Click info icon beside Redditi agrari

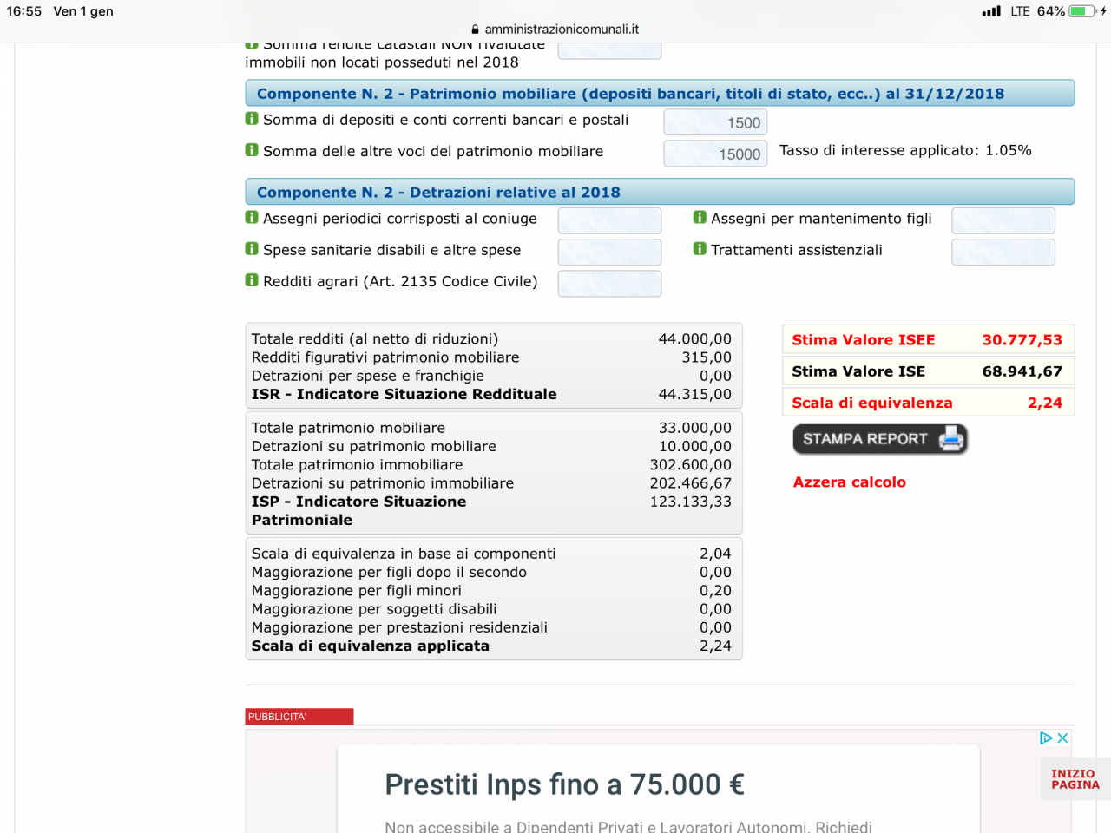point(252,280)
